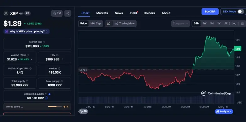Image resolution: width=246 pixels, height=122 pixels.
Task: Click the 60.57B XRP circulating supply value
Action: click(x=35, y=98)
